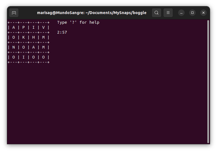The height and width of the screenshot is (152, 217).
Task: Click the O beside the K
Action: pos(14,37)
